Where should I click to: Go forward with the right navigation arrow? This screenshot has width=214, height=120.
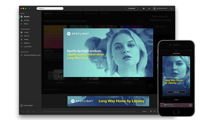pos(33,9)
